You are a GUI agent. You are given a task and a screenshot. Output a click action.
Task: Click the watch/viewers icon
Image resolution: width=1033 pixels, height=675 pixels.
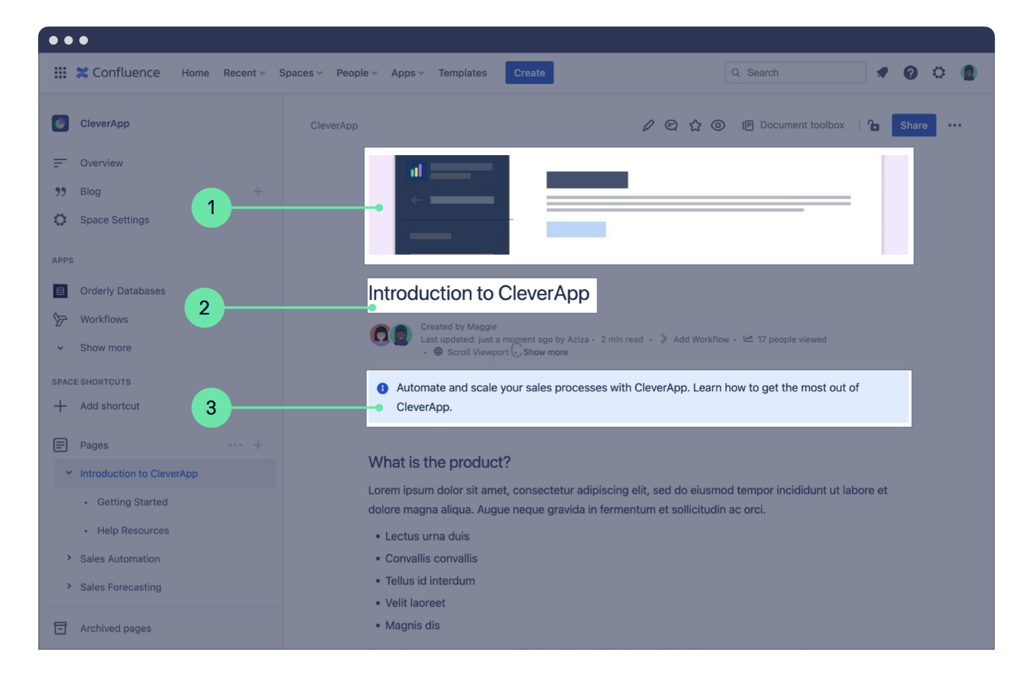click(x=717, y=125)
